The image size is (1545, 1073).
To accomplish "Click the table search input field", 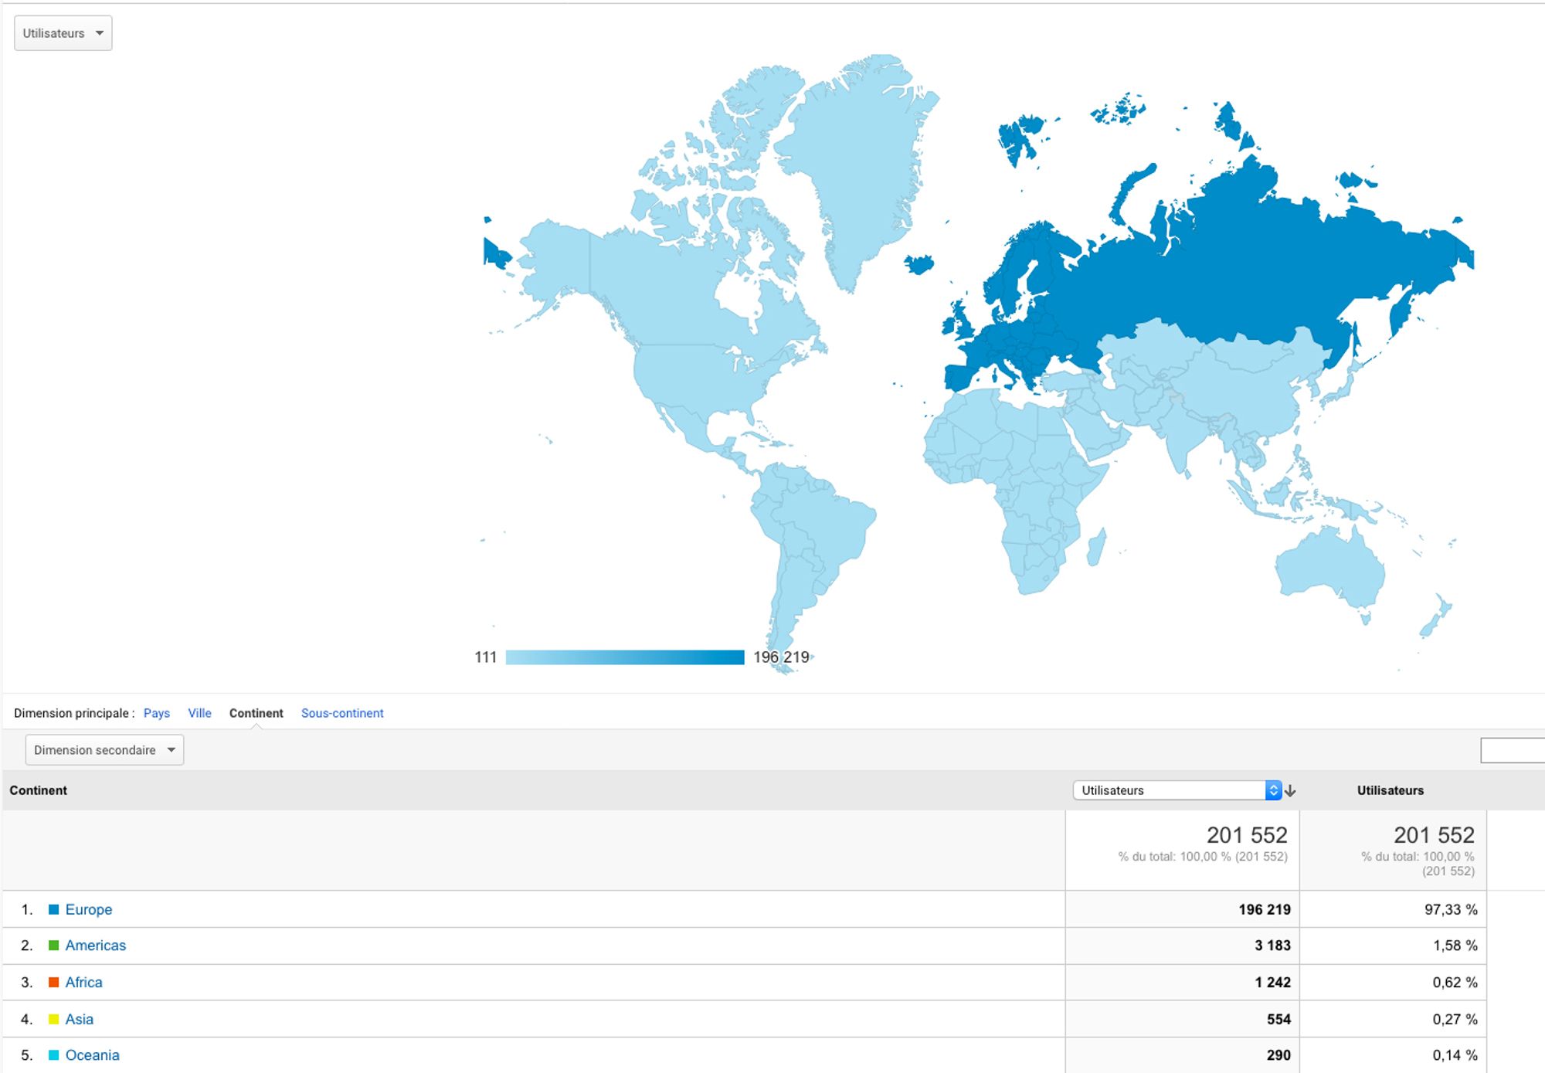I will click(1512, 750).
